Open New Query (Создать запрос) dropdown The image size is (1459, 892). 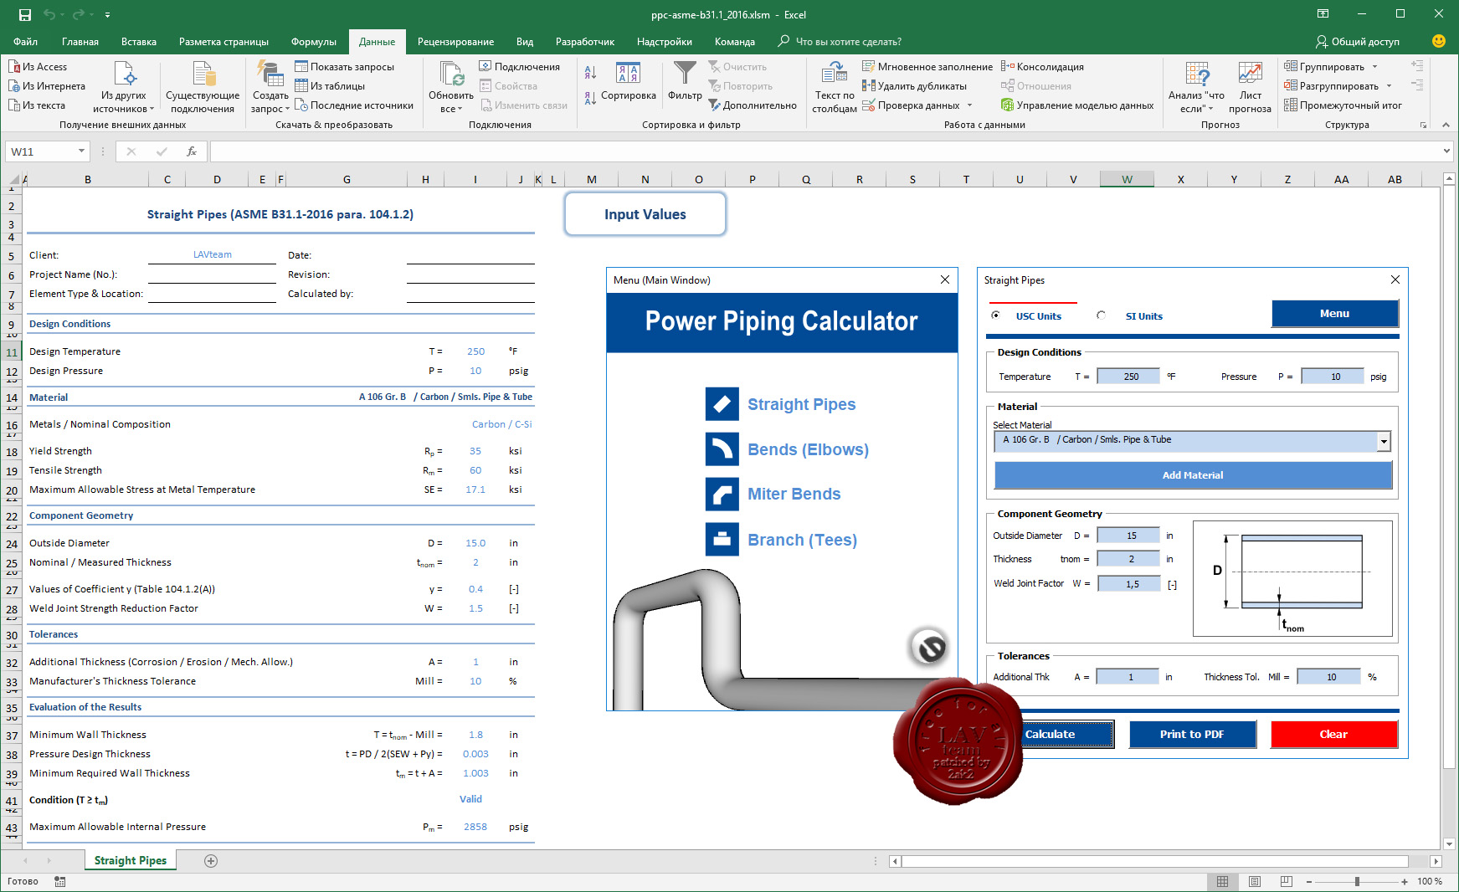pyautogui.click(x=270, y=88)
